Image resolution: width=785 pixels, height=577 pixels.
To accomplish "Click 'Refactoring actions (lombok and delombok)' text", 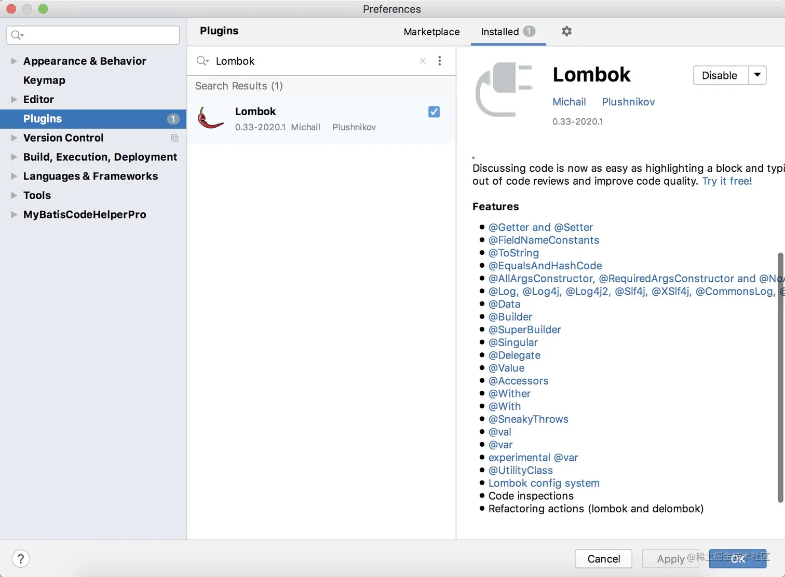I will (x=596, y=509).
